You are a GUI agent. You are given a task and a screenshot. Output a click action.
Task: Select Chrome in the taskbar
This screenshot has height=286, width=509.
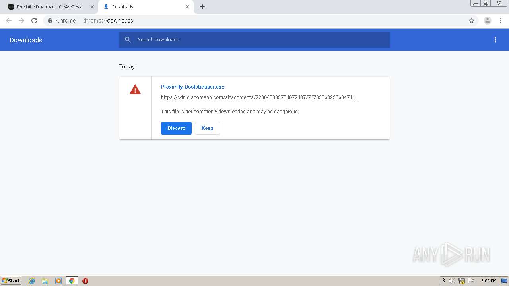point(72,281)
